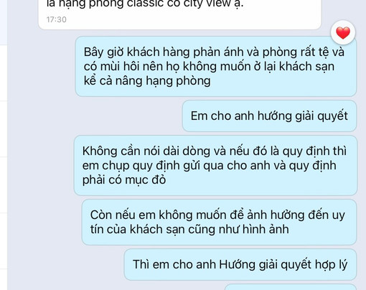Click the red heart reaction icon
Image resolution: width=366 pixels, height=290 pixels.
(343, 32)
